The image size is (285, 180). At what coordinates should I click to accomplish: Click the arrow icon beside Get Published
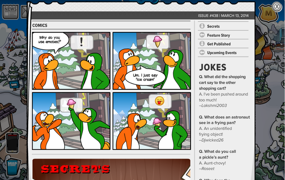tap(202, 44)
